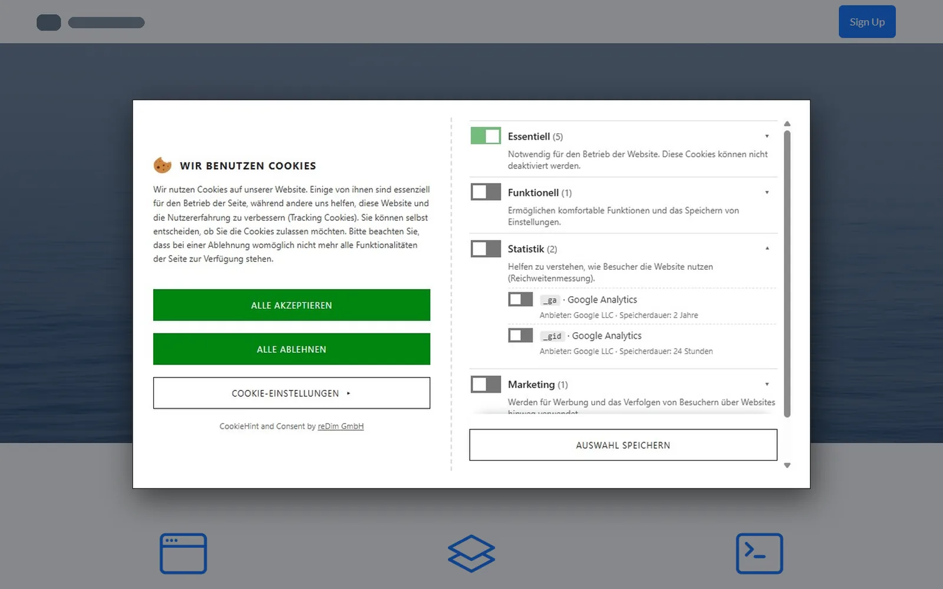Click the Marketing (1) label

pyautogui.click(x=538, y=385)
